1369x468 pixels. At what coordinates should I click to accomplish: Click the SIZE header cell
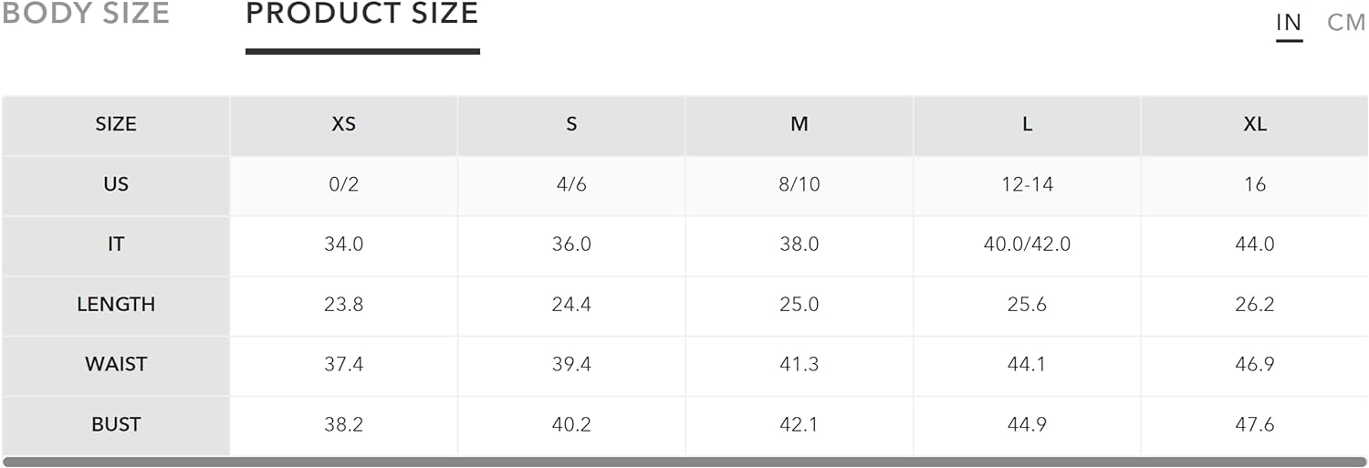116,124
